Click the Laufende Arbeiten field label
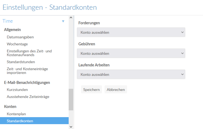 [x=94, y=65]
